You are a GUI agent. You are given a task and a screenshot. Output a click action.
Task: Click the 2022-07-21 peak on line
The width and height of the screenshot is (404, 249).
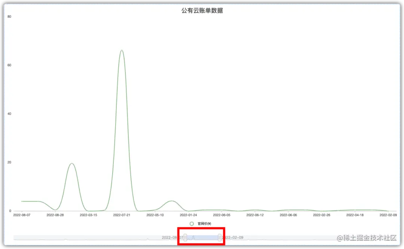pyautogui.click(x=122, y=50)
